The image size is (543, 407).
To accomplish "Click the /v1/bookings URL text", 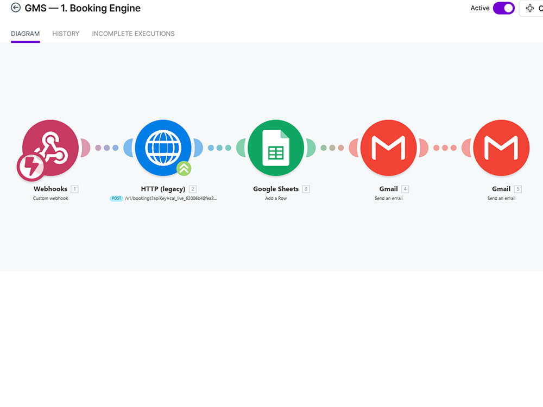I will click(171, 198).
